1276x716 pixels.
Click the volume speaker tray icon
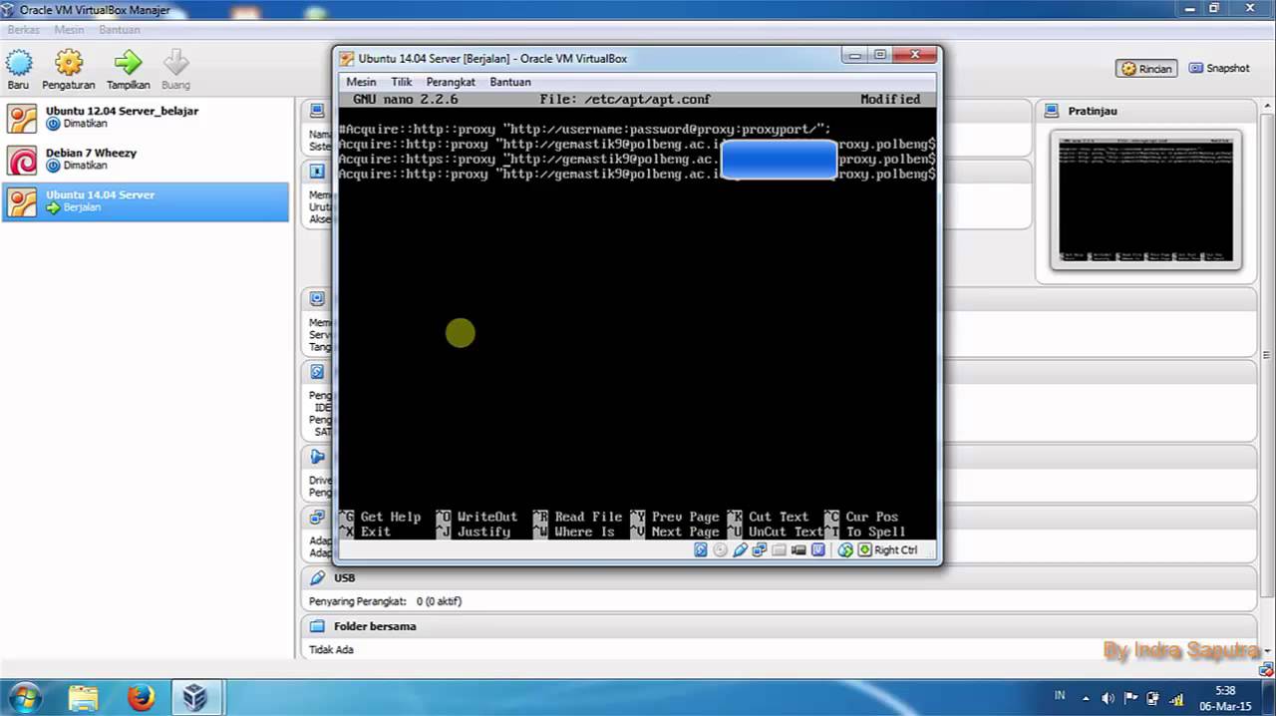tap(1109, 698)
